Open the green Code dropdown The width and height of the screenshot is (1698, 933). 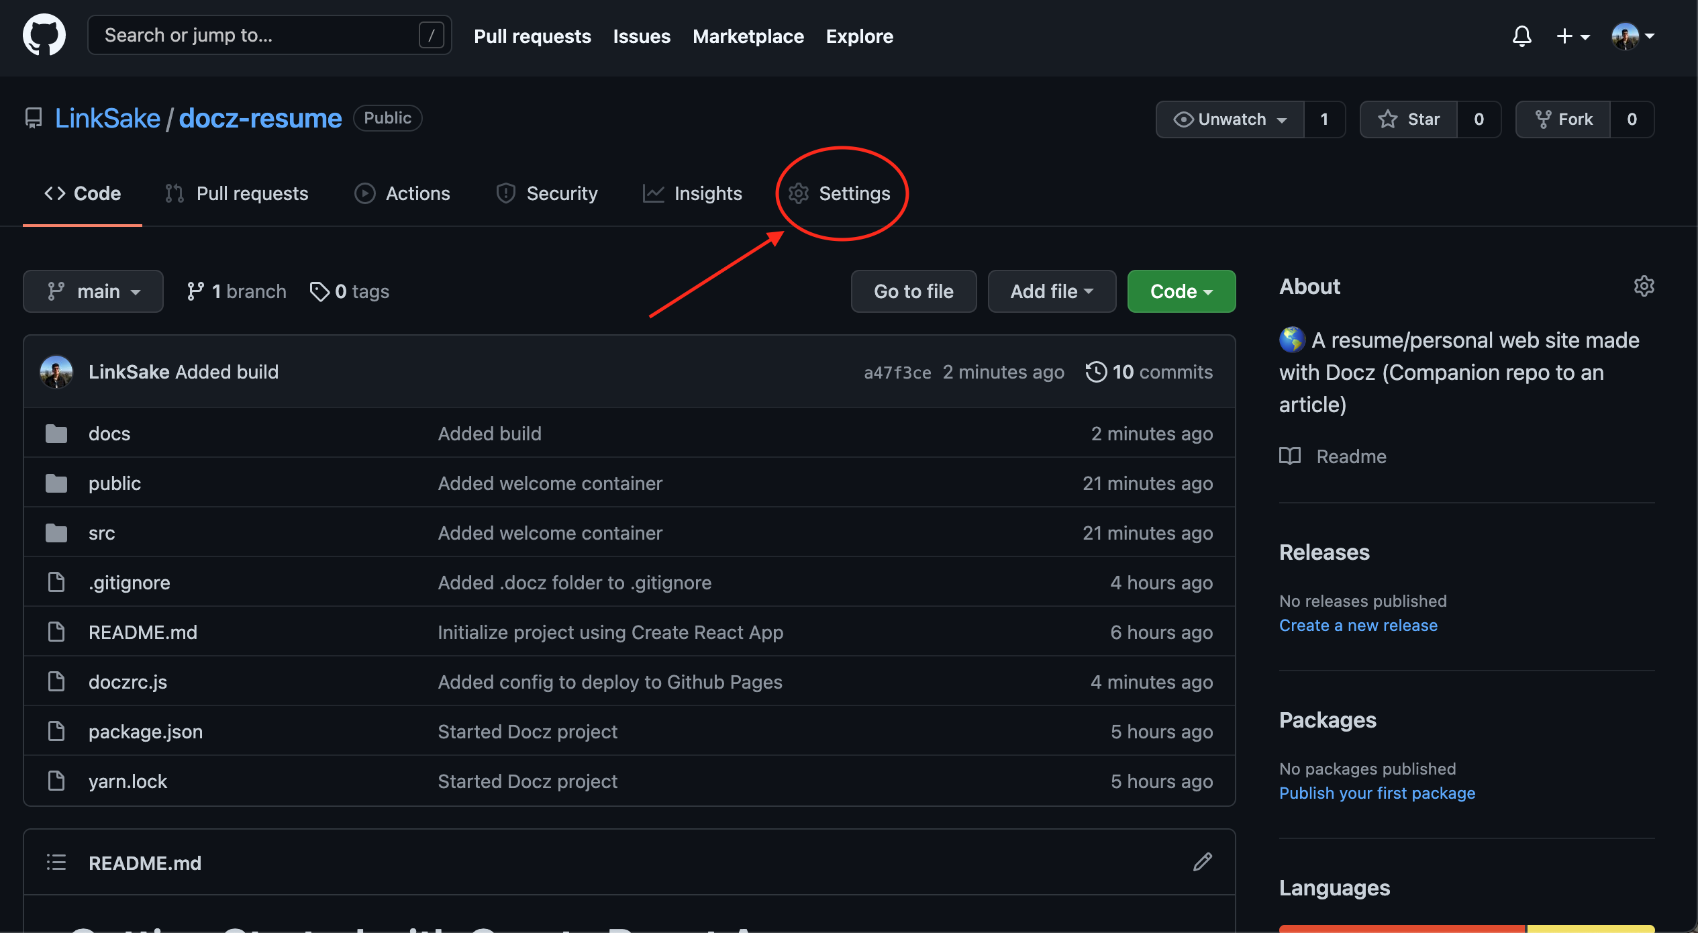pos(1181,291)
